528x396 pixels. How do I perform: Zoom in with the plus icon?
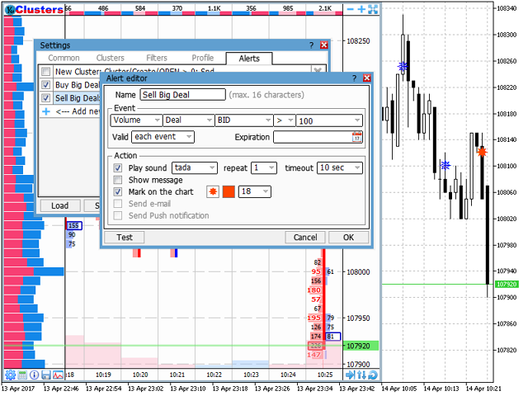pos(361,9)
